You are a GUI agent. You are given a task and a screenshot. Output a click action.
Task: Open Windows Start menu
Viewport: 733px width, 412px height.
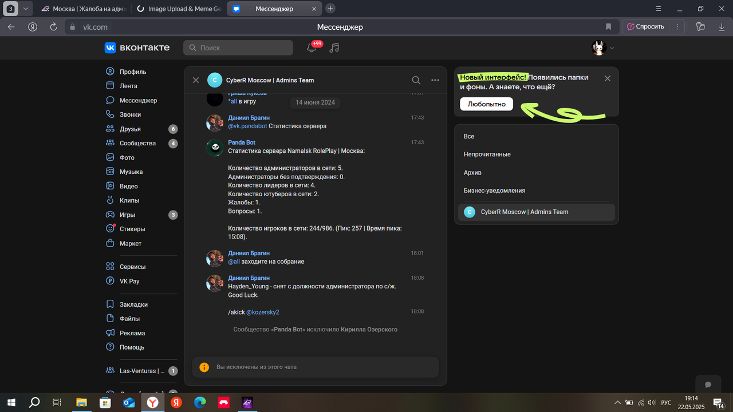click(x=11, y=403)
